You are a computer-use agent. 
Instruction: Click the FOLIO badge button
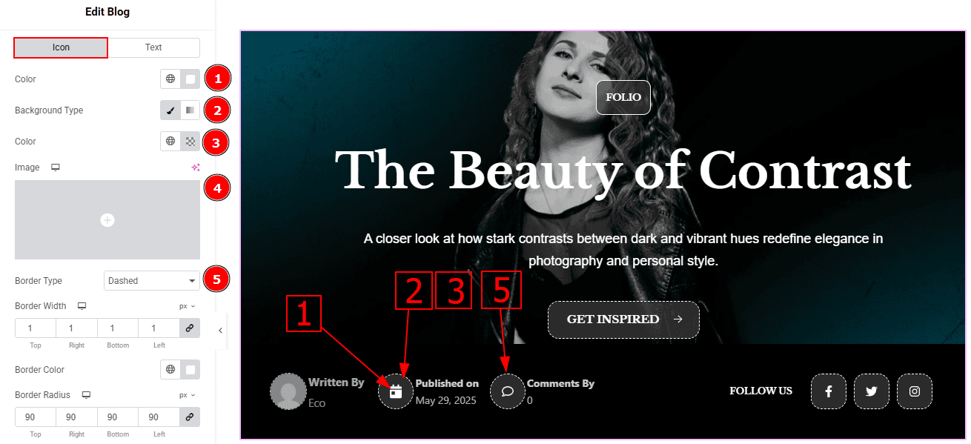click(x=623, y=97)
